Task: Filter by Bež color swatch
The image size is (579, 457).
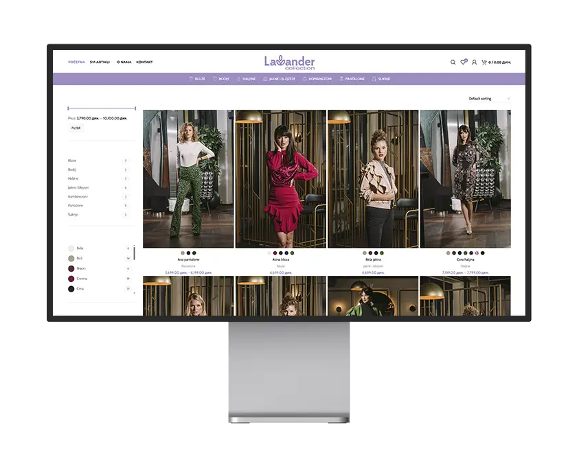Action: point(71,259)
